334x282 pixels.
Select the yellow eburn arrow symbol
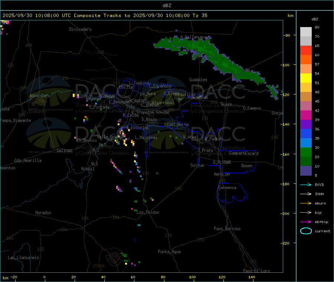pyautogui.click(x=306, y=203)
